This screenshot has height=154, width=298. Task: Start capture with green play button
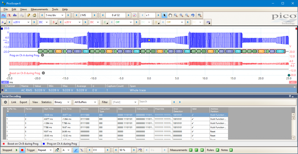click(17, 150)
